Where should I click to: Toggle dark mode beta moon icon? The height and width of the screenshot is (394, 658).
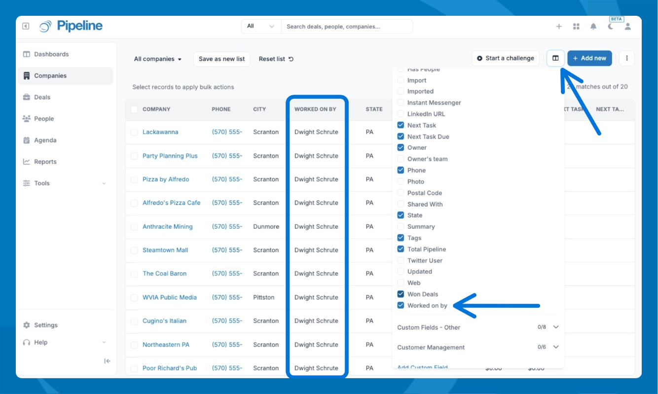611,27
